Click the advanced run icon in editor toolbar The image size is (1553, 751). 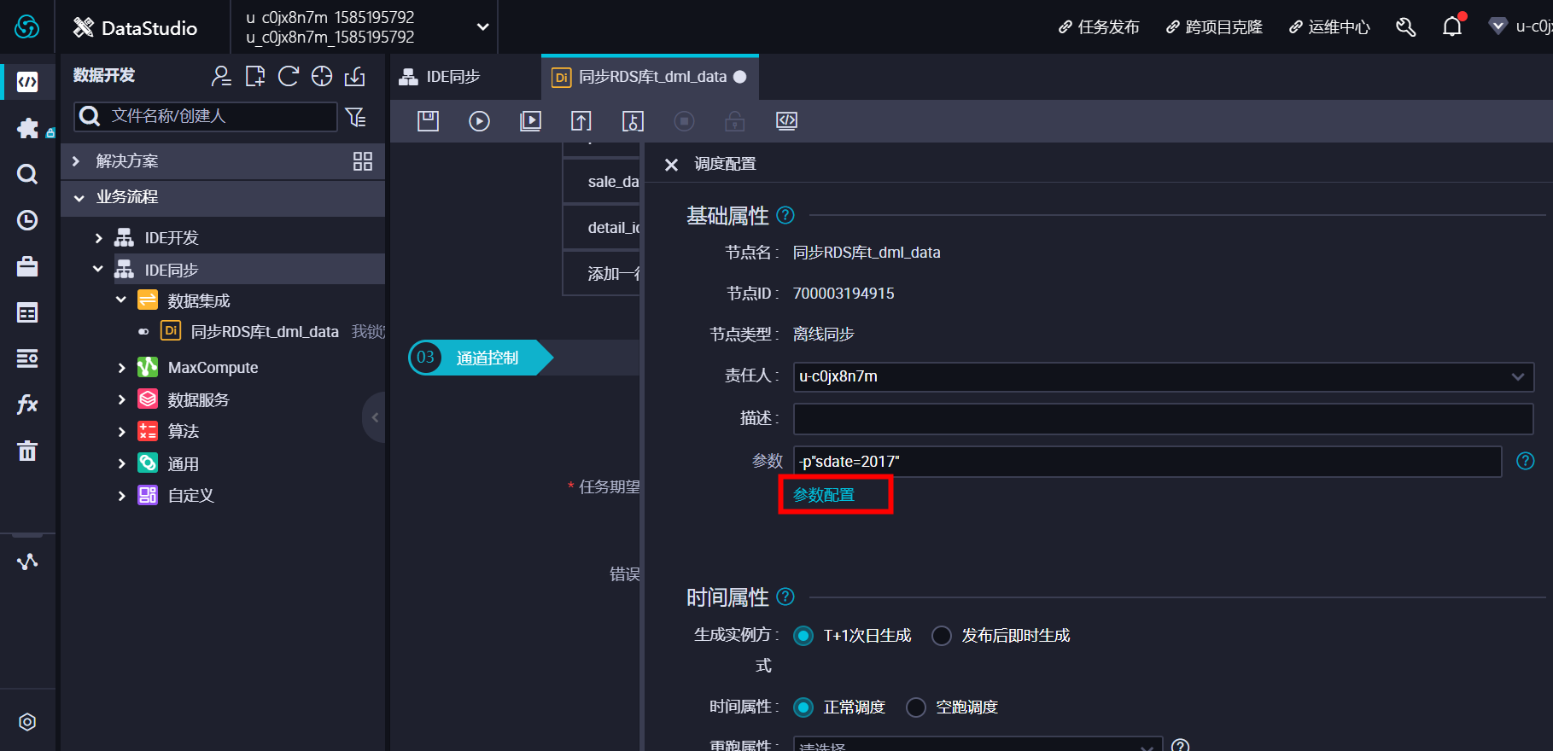coord(530,121)
